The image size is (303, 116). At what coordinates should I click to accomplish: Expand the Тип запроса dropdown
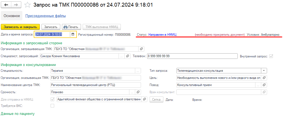(264, 71)
